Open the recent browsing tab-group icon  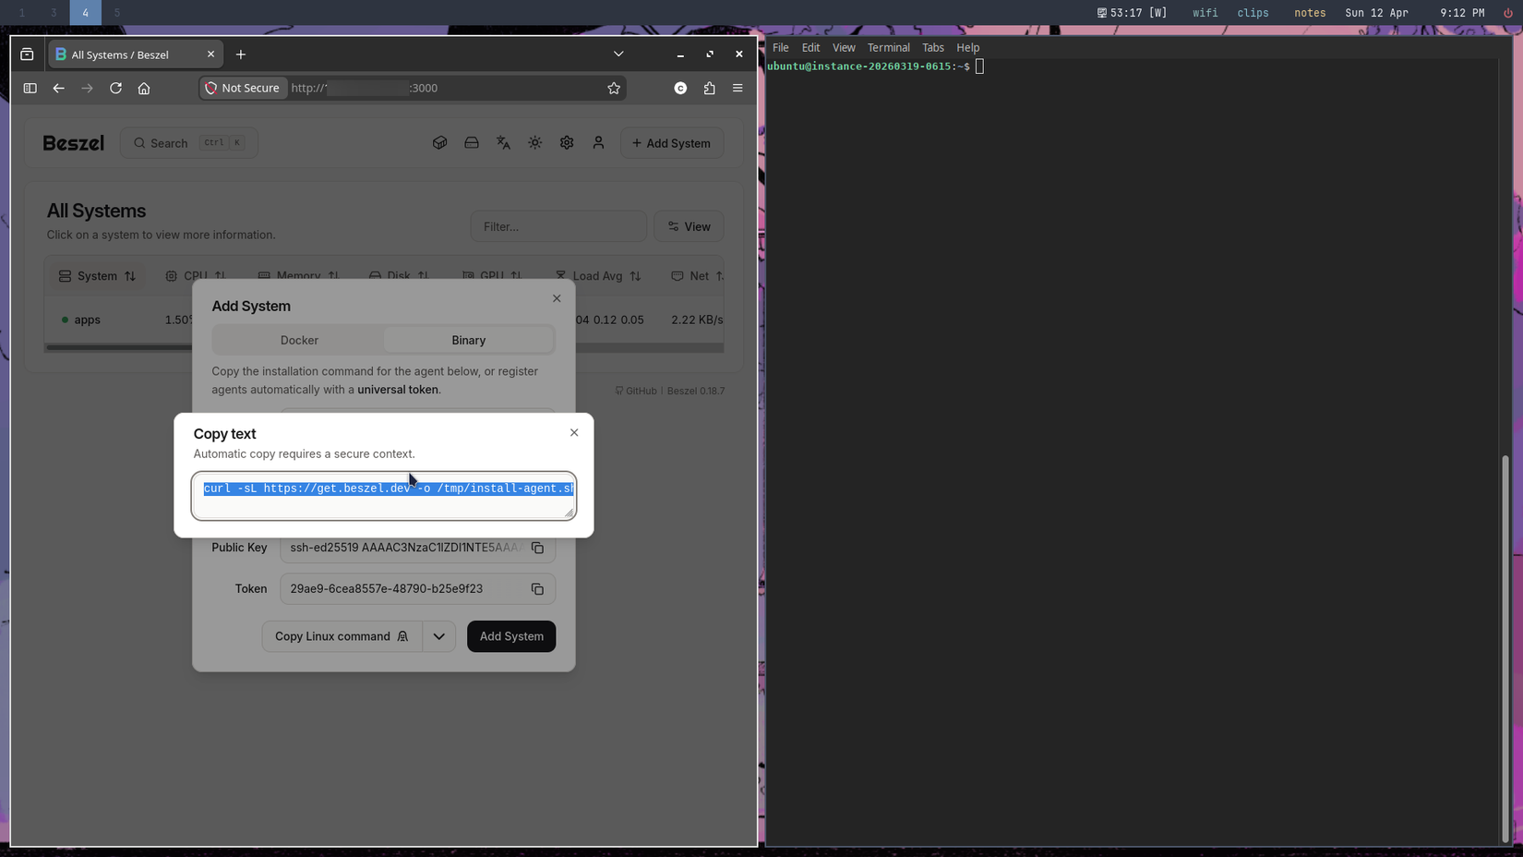[27, 54]
